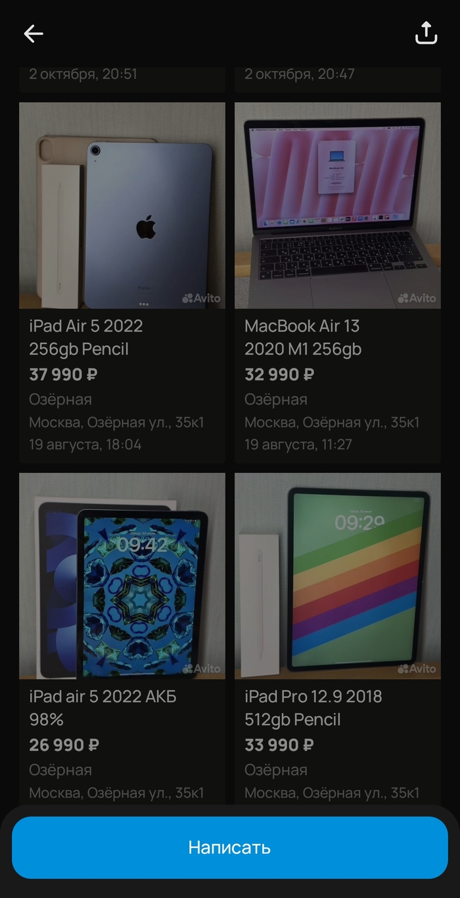Tap the Avito watermark on the iPad Pro photo
Viewport: 460px width, 898px height.
pos(417,668)
